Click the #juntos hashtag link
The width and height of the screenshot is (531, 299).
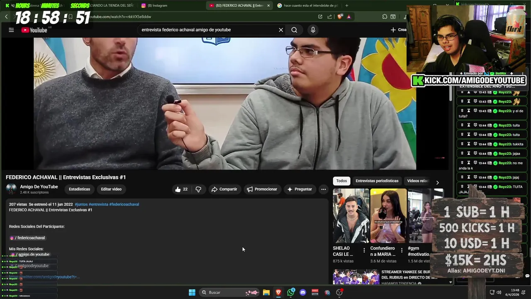click(81, 204)
